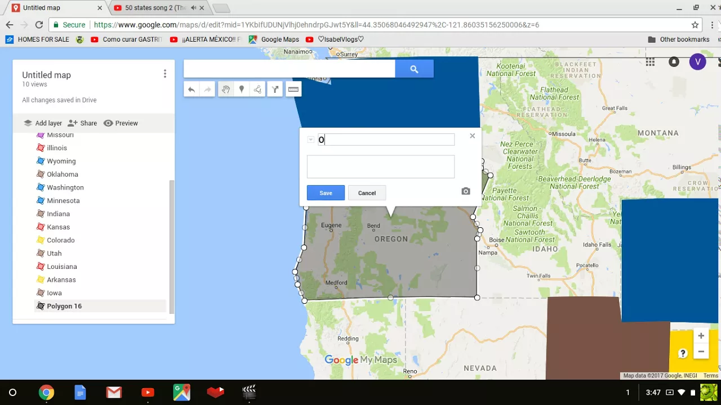Select the Draw a line tool
Image resolution: width=721 pixels, height=405 pixels.
pos(257,89)
